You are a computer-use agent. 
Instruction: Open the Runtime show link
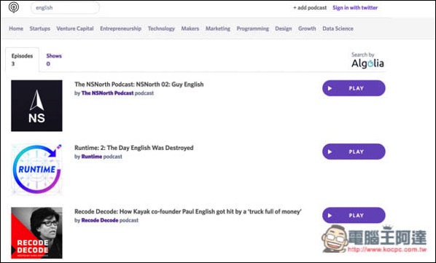91,157
